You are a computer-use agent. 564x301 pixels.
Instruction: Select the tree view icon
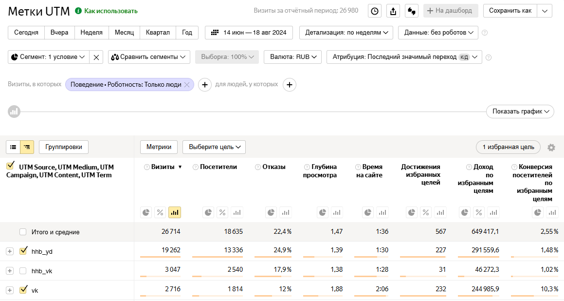point(27,147)
